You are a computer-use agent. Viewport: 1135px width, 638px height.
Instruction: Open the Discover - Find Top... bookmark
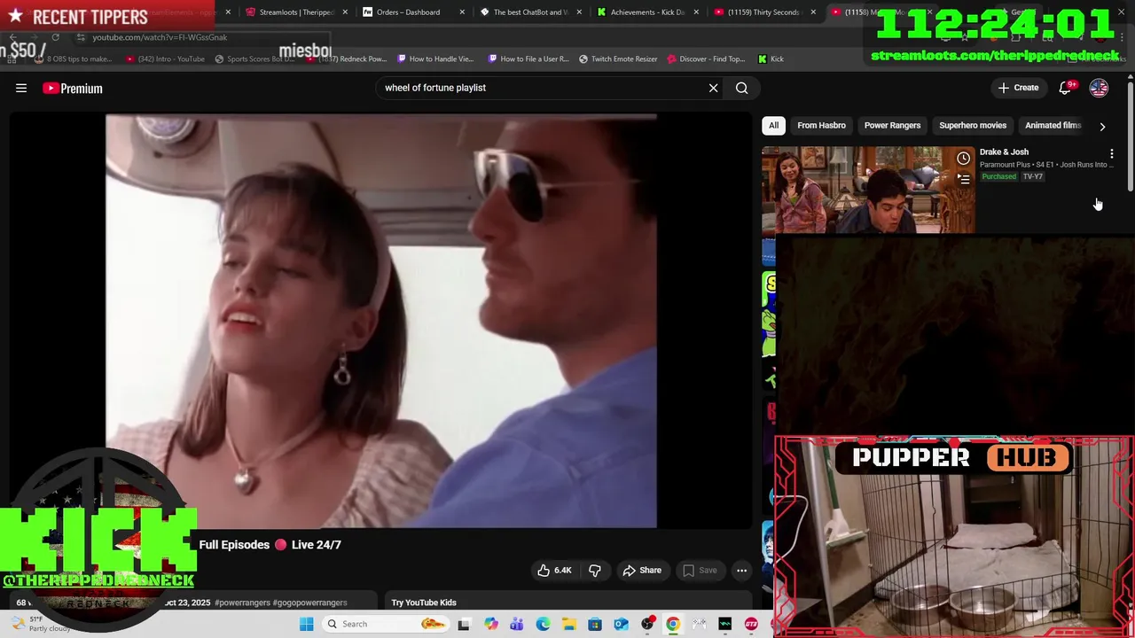[x=706, y=58]
